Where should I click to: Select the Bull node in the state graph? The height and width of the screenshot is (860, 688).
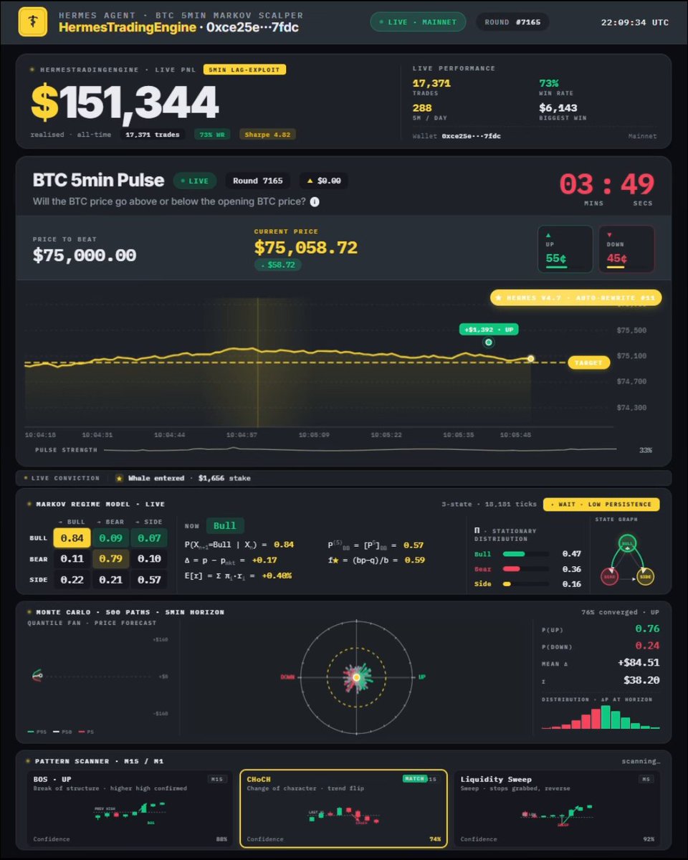pyautogui.click(x=628, y=544)
